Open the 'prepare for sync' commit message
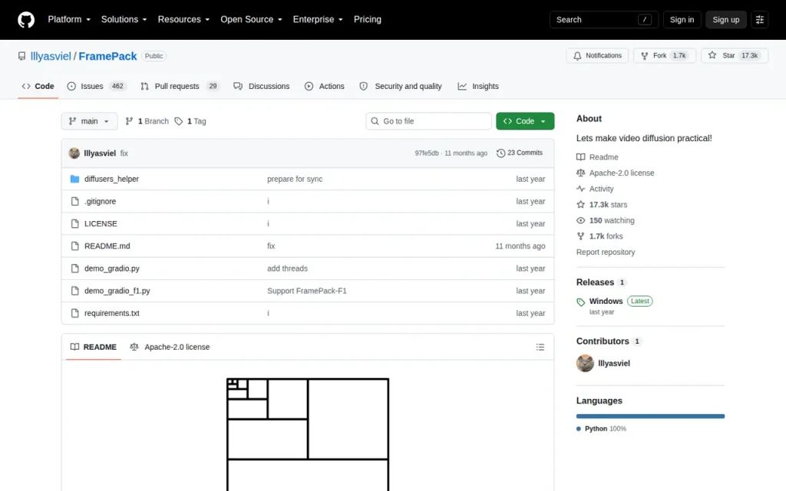This screenshot has width=786, height=491. 295,179
